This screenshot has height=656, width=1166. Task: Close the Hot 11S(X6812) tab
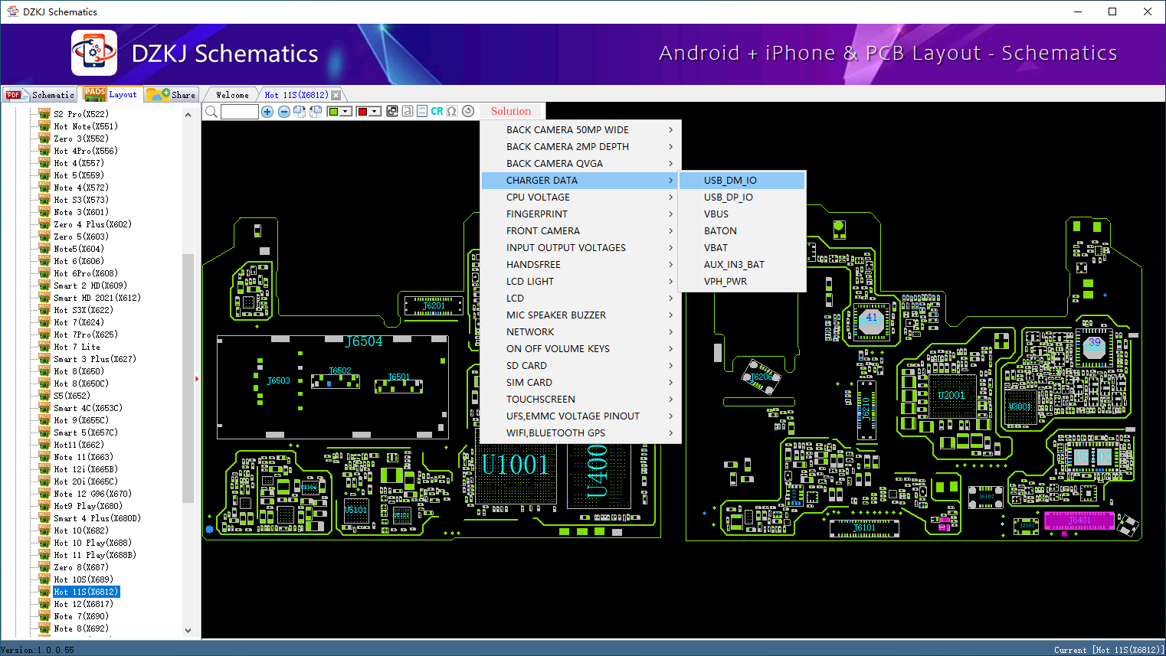click(x=336, y=95)
